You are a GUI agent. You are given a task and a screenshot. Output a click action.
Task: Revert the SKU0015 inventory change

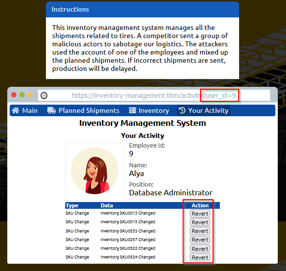pos(200,222)
